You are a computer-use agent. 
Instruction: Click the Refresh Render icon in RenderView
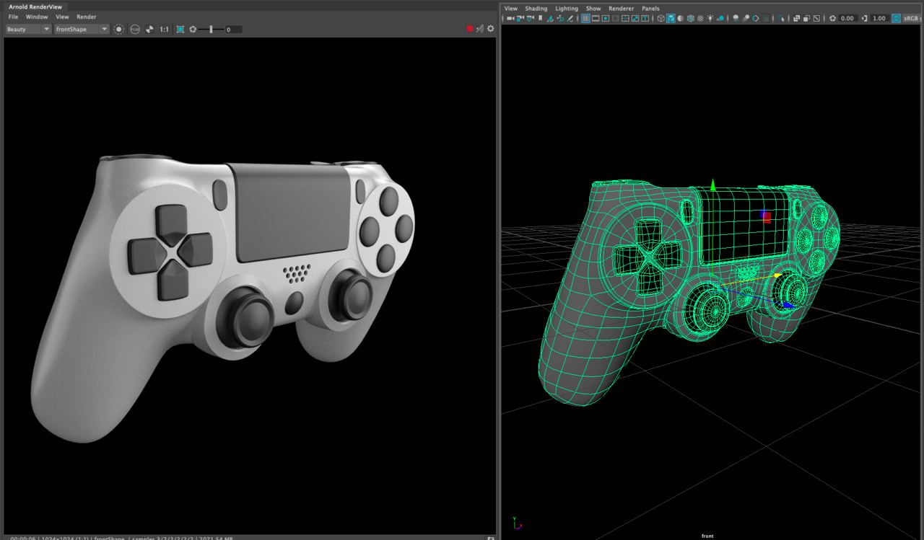pos(479,28)
